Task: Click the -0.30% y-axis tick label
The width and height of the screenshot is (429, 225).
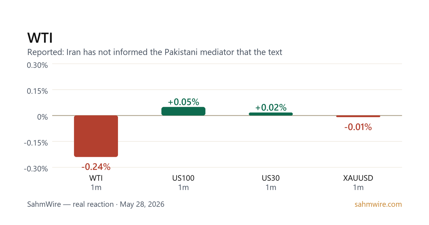Action: click(36, 169)
